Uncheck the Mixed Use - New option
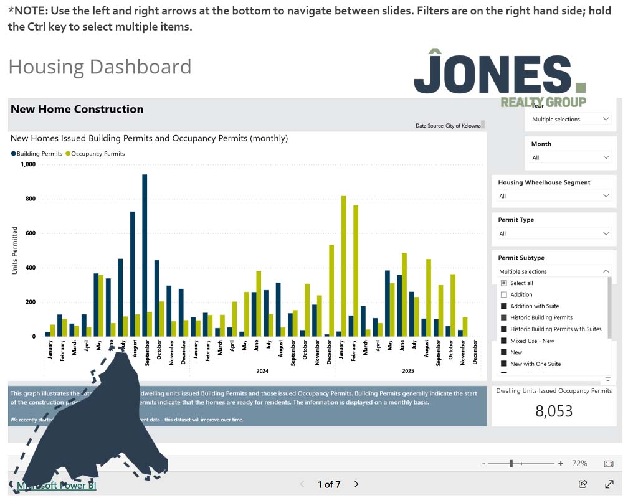 pos(504,341)
